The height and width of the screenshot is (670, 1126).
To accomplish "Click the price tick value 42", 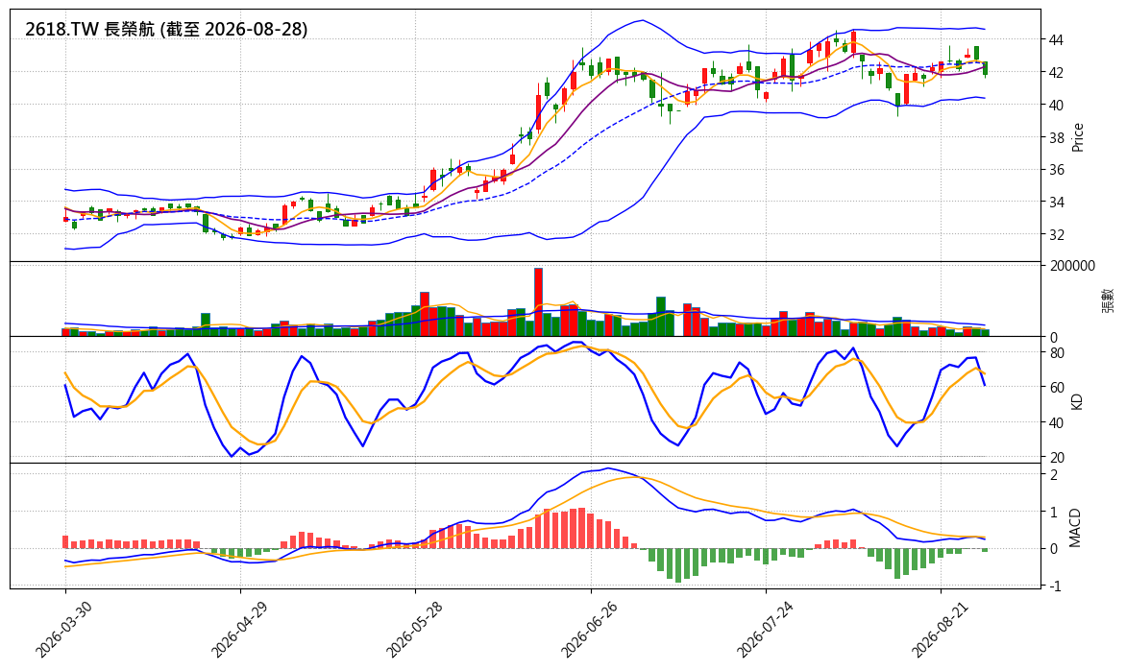I will (1056, 72).
